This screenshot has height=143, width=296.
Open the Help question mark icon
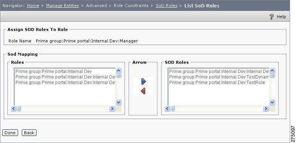272,17
